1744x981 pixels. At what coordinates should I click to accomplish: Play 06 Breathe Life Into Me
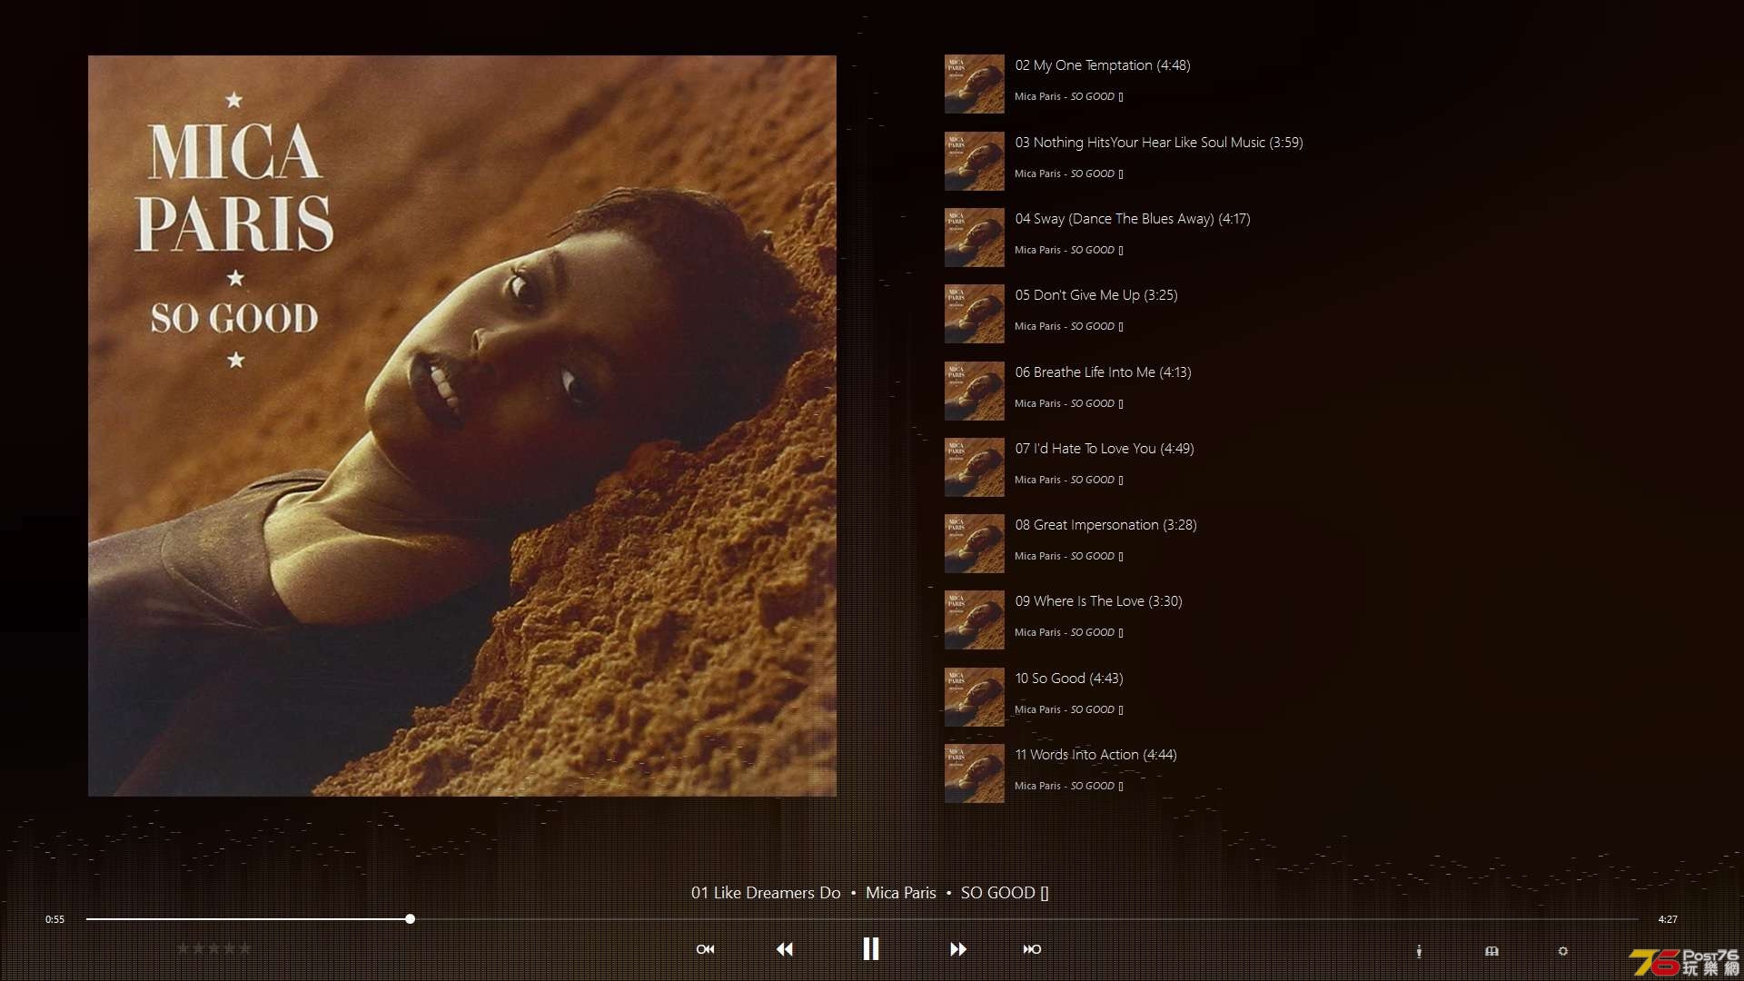point(1103,372)
